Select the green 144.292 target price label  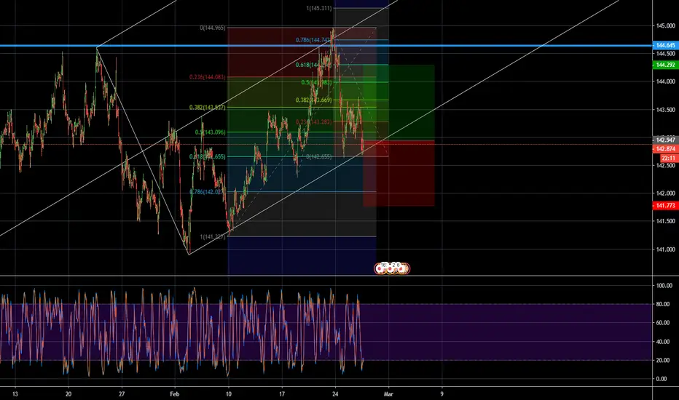pos(665,65)
